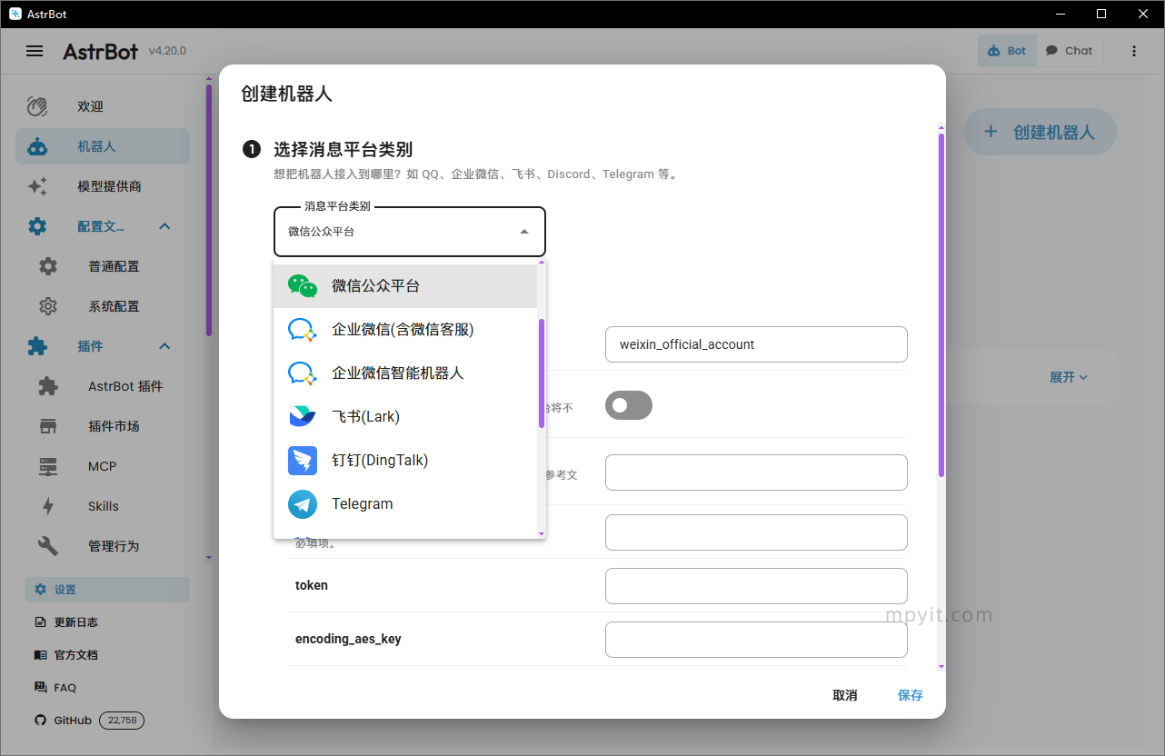Select 企业微信(含微信客服) from the list

(x=405, y=329)
